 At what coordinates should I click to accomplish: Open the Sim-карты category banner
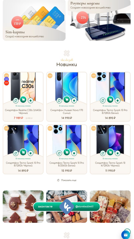[34, 20]
